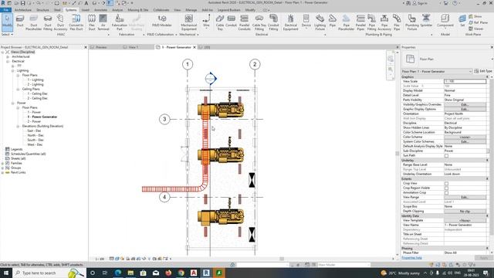Activate the Conduit tool
Image resolution: width=494 pixels, height=278 pixels.
click(x=232, y=21)
